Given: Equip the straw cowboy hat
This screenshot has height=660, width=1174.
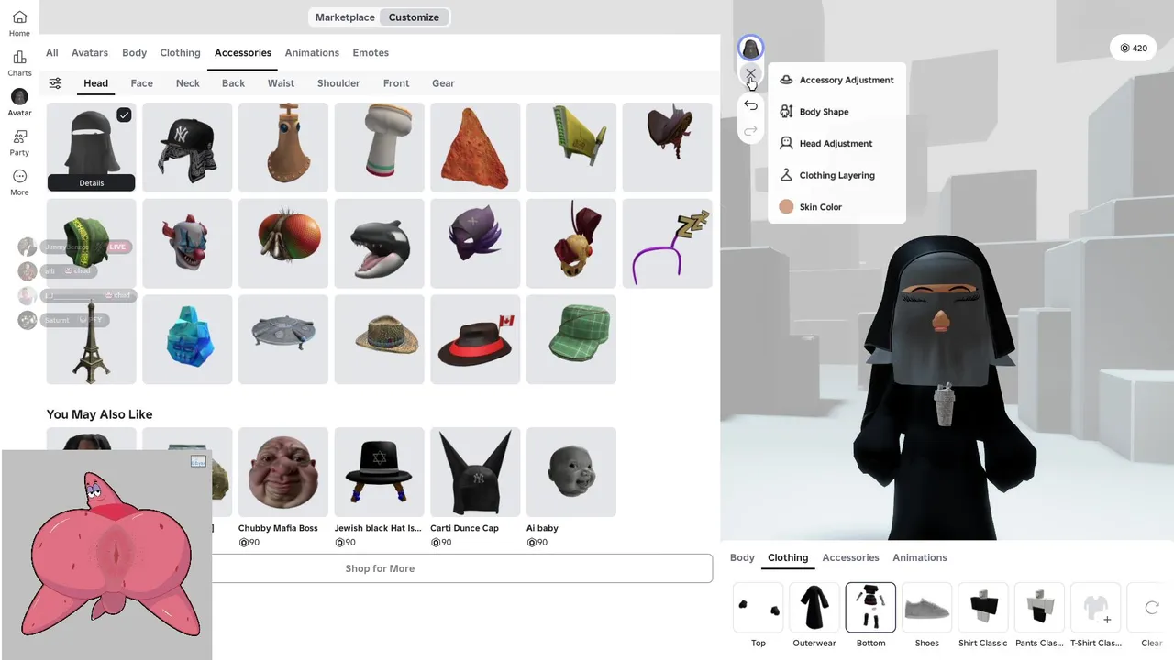Looking at the screenshot, I should pyautogui.click(x=380, y=339).
